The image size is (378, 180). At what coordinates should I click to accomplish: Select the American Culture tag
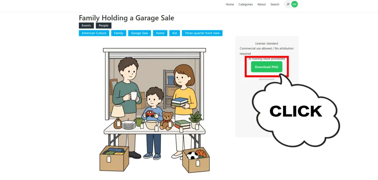[94, 33]
